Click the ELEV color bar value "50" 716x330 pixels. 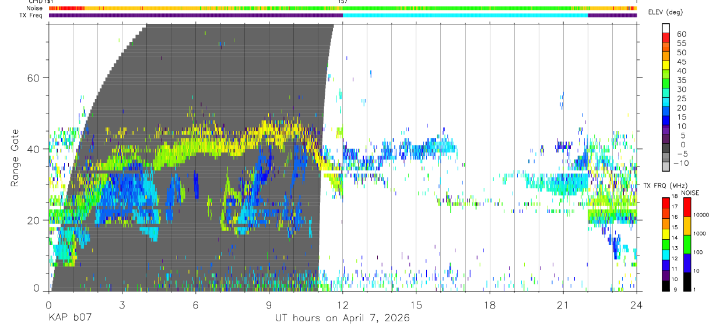[x=680, y=53]
